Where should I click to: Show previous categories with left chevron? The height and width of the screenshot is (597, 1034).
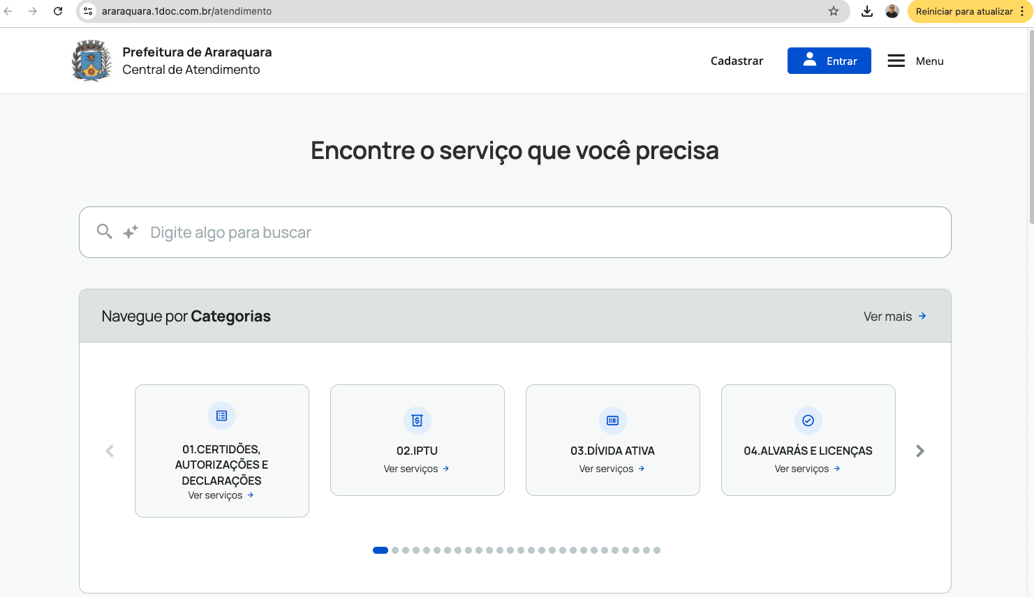click(x=110, y=451)
